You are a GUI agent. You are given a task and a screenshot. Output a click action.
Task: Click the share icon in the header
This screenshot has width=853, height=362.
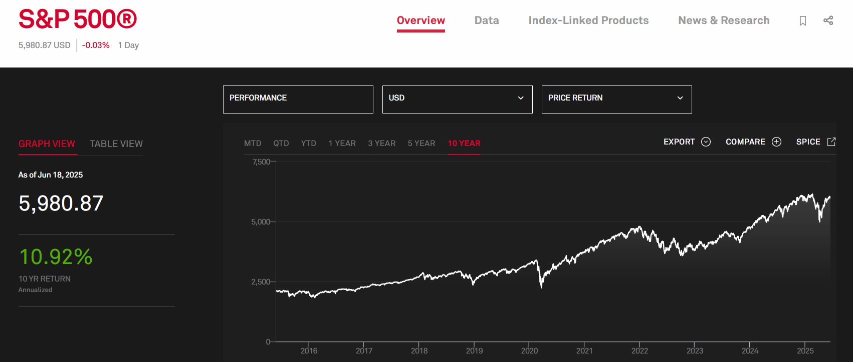coord(828,20)
